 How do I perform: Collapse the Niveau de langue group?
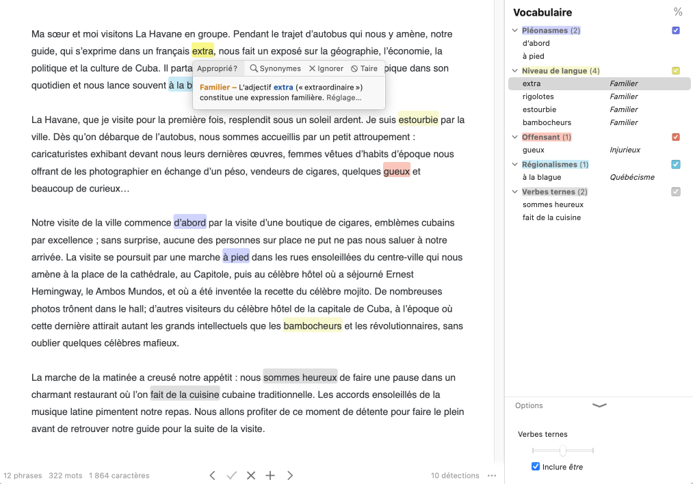515,71
